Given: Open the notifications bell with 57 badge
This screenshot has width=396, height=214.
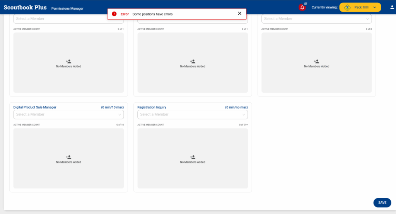Looking at the screenshot, I should (302, 7).
